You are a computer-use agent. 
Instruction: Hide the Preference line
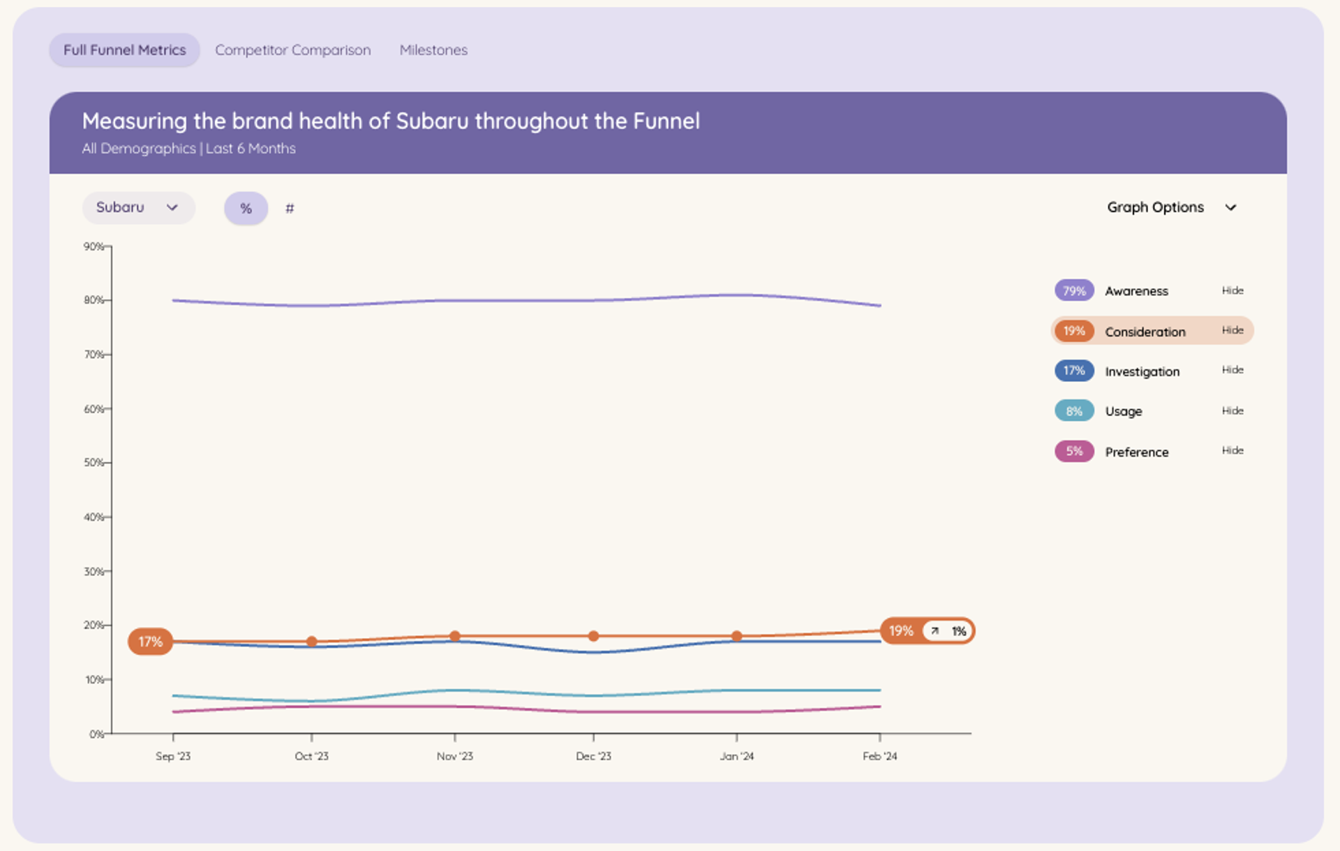(x=1233, y=450)
